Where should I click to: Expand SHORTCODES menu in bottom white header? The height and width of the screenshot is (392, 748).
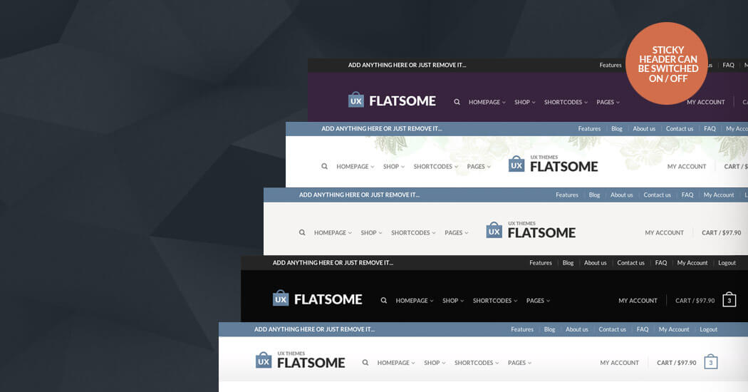pos(477,363)
